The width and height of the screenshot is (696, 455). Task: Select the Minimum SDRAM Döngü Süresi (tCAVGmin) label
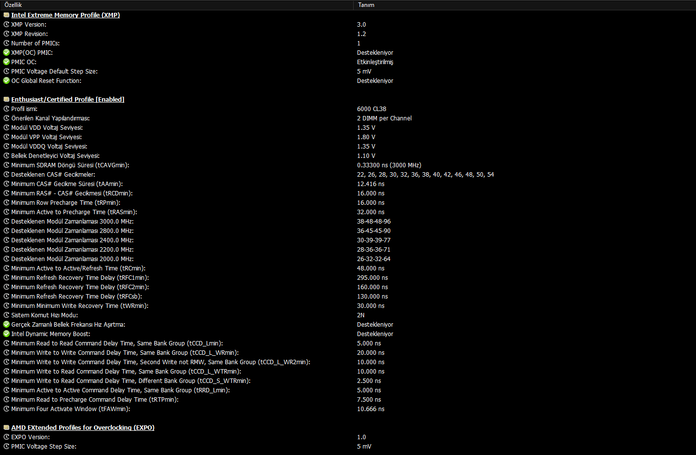pos(70,165)
